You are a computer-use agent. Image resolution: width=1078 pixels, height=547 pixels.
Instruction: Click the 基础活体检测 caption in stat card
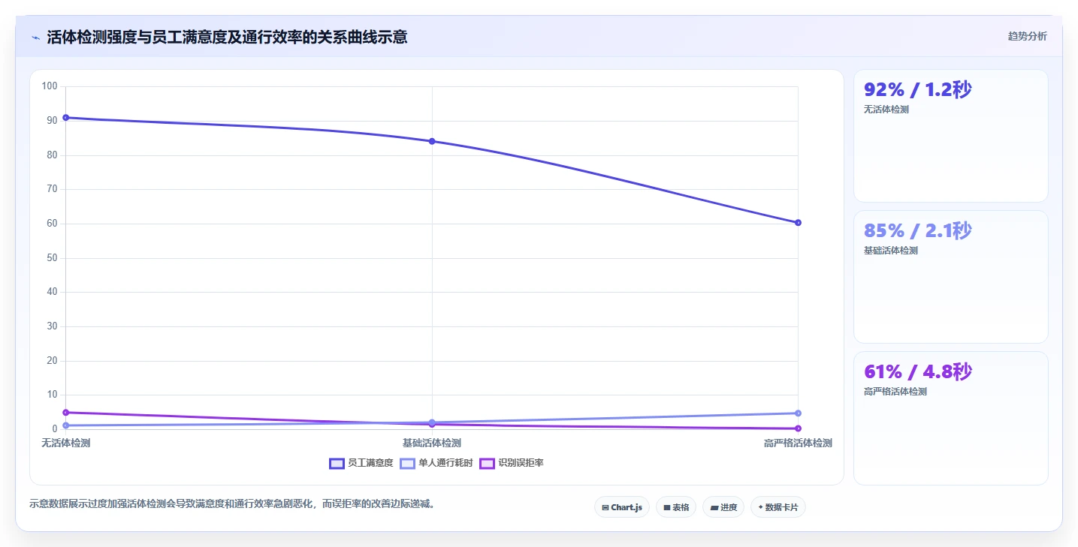pos(891,251)
